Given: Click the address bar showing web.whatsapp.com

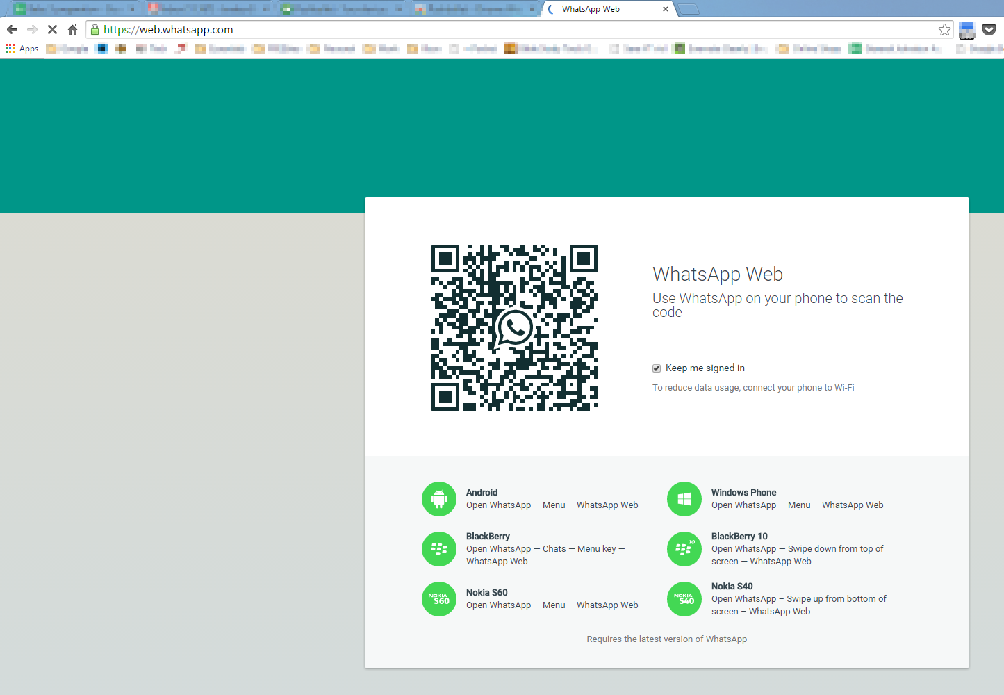Looking at the screenshot, I should [518, 30].
